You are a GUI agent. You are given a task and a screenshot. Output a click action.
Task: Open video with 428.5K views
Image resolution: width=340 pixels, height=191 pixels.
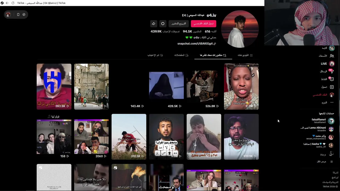(x=166, y=86)
